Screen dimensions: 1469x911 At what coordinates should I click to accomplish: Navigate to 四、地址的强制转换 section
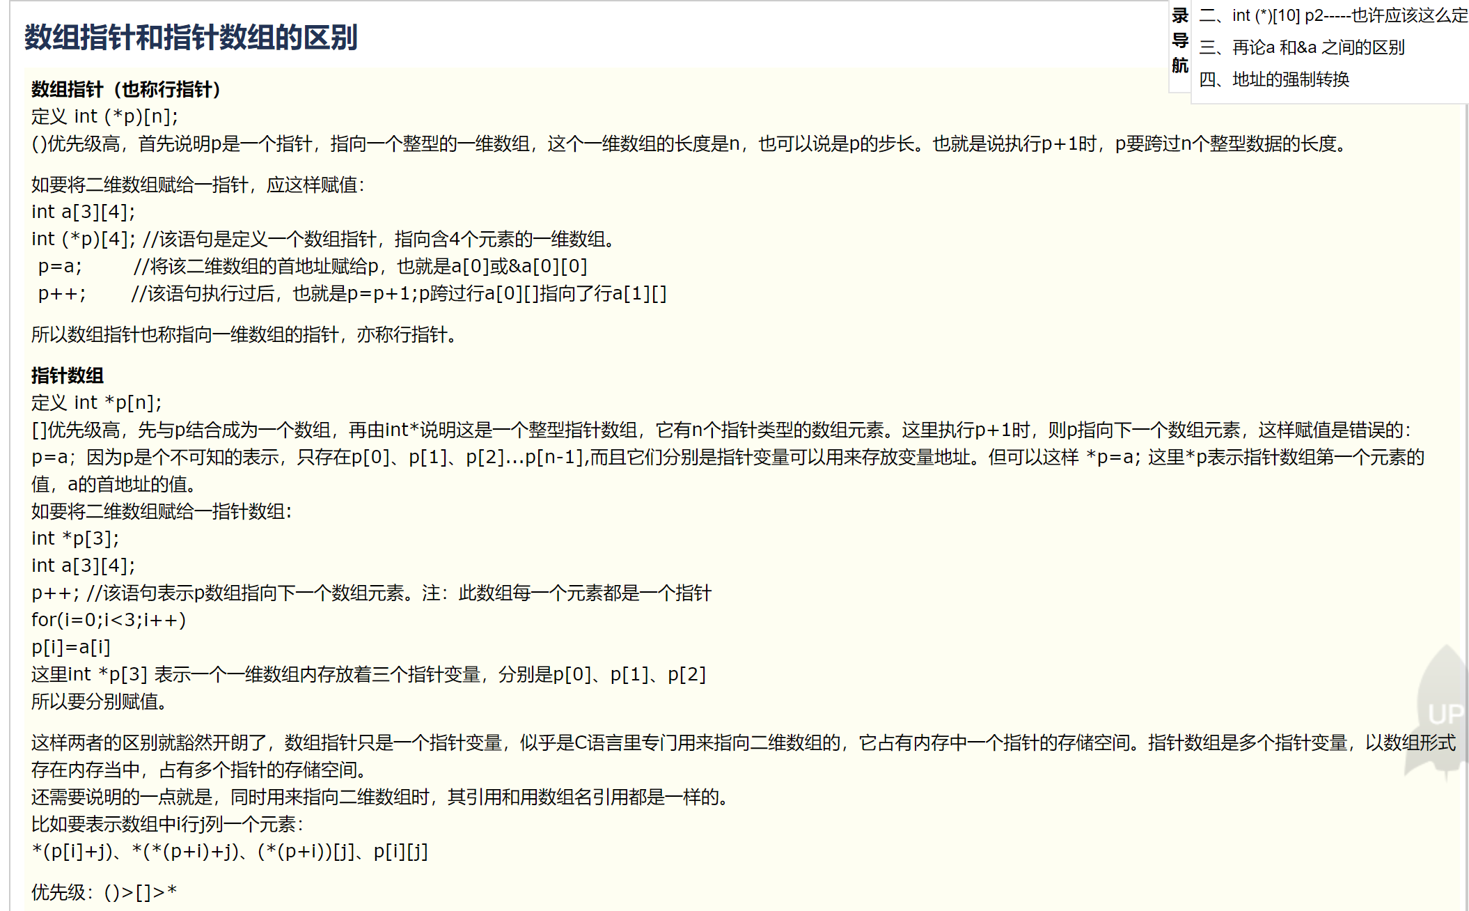1273,79
